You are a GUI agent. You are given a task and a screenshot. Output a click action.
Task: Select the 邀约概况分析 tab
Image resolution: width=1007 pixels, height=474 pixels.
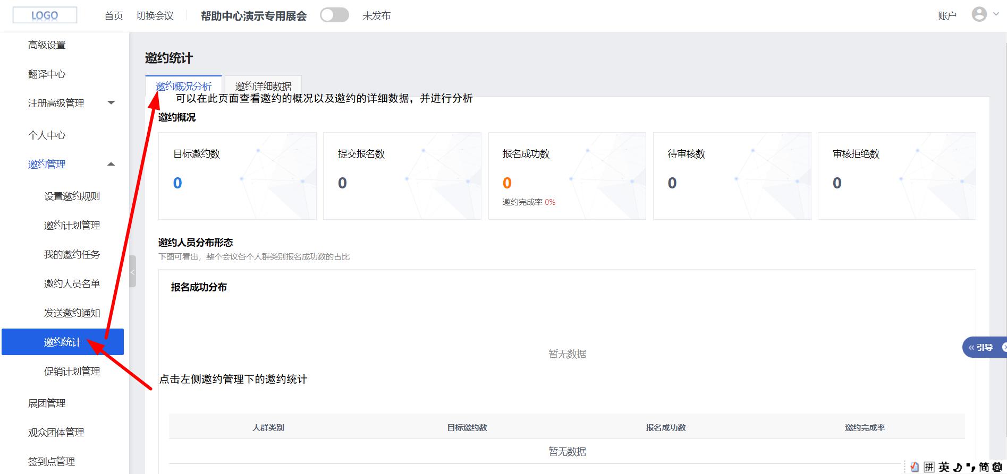pos(183,86)
